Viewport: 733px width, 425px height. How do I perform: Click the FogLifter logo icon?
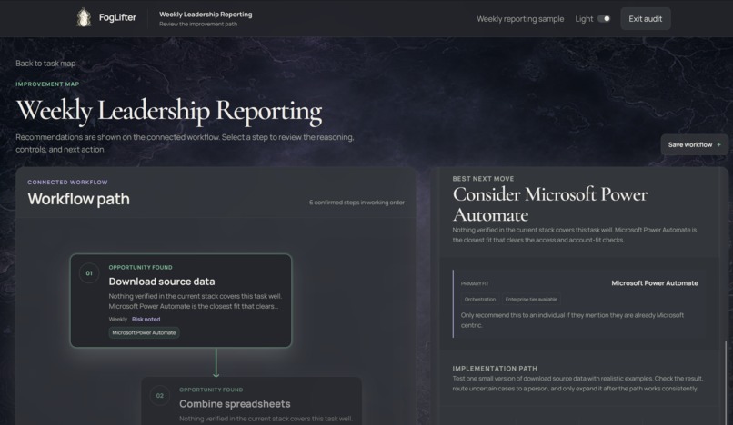tap(84, 18)
